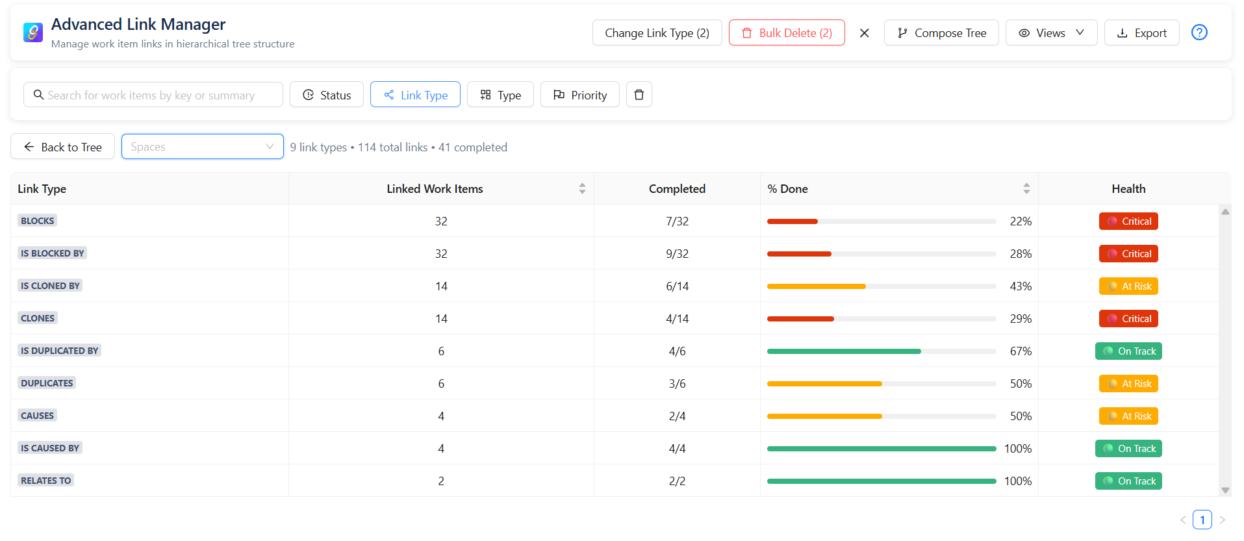The image size is (1244, 541).
Task: Click the Advanced Link Manager app logo
Action: pyautogui.click(x=33, y=32)
